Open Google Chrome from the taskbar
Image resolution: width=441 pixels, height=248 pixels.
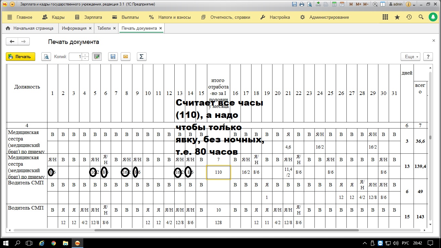point(54,243)
